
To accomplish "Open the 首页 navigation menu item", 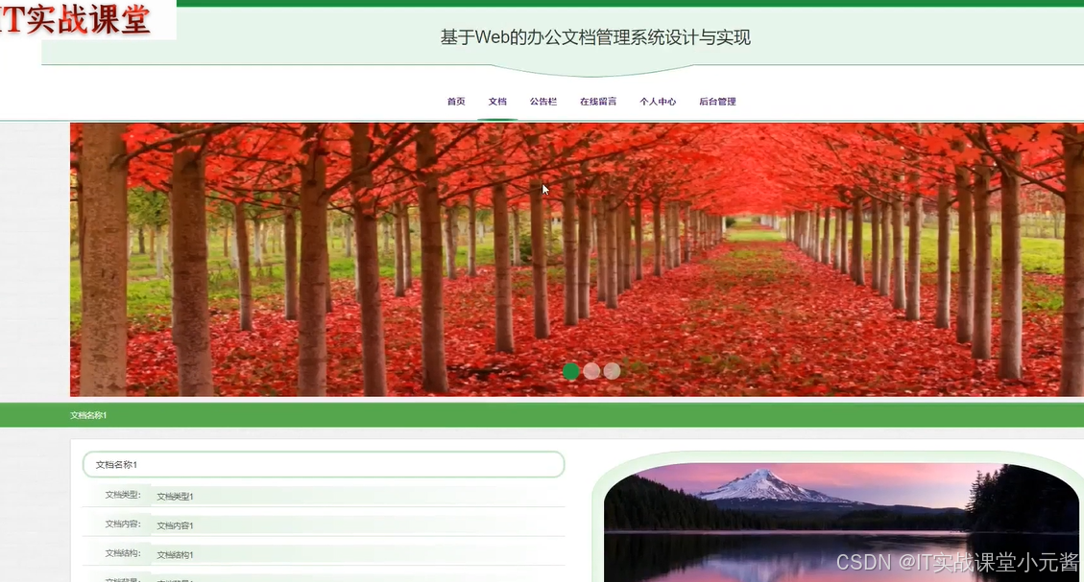I will pos(455,101).
